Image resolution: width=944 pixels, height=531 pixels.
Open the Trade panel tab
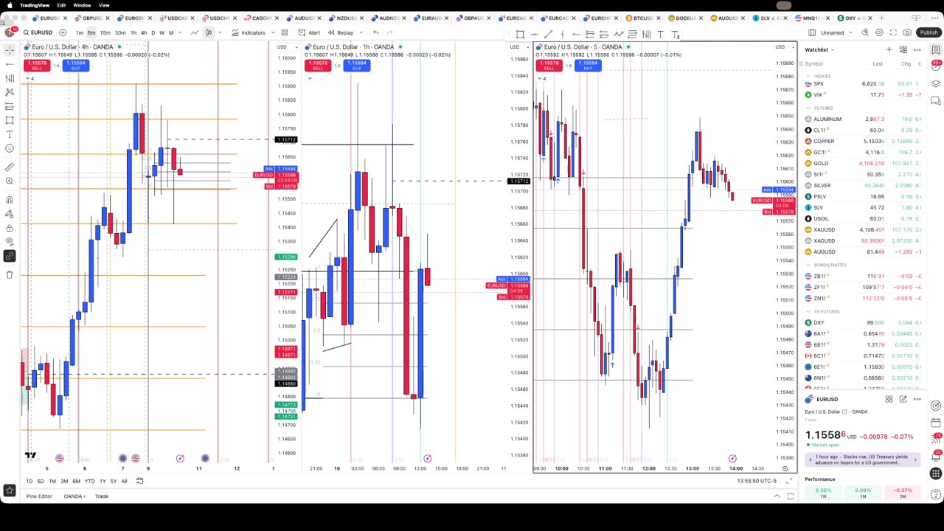pos(101,496)
